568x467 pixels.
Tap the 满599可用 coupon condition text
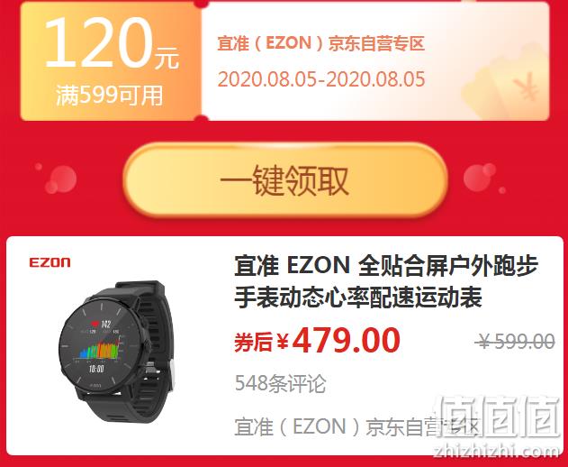pyautogui.click(x=110, y=96)
